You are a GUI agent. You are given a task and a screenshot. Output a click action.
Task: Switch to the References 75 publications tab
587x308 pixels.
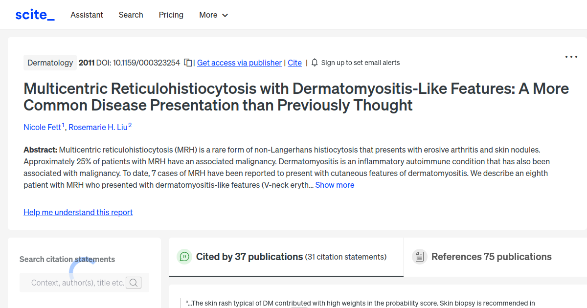491,256
